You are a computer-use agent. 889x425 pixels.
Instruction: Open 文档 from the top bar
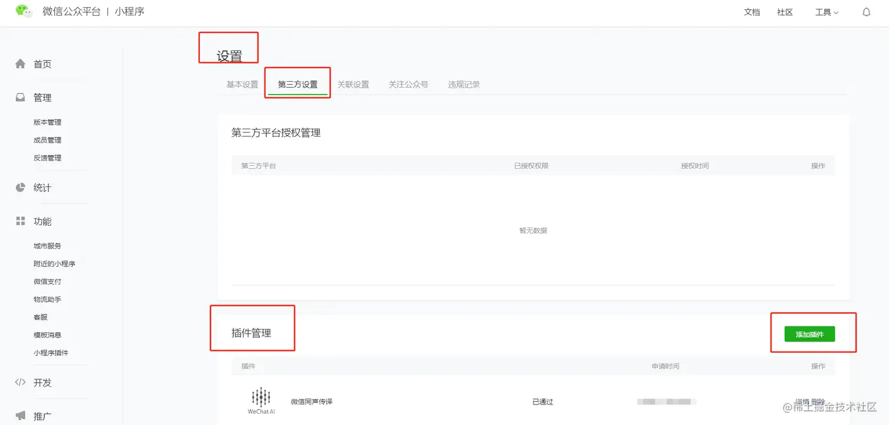coord(752,12)
